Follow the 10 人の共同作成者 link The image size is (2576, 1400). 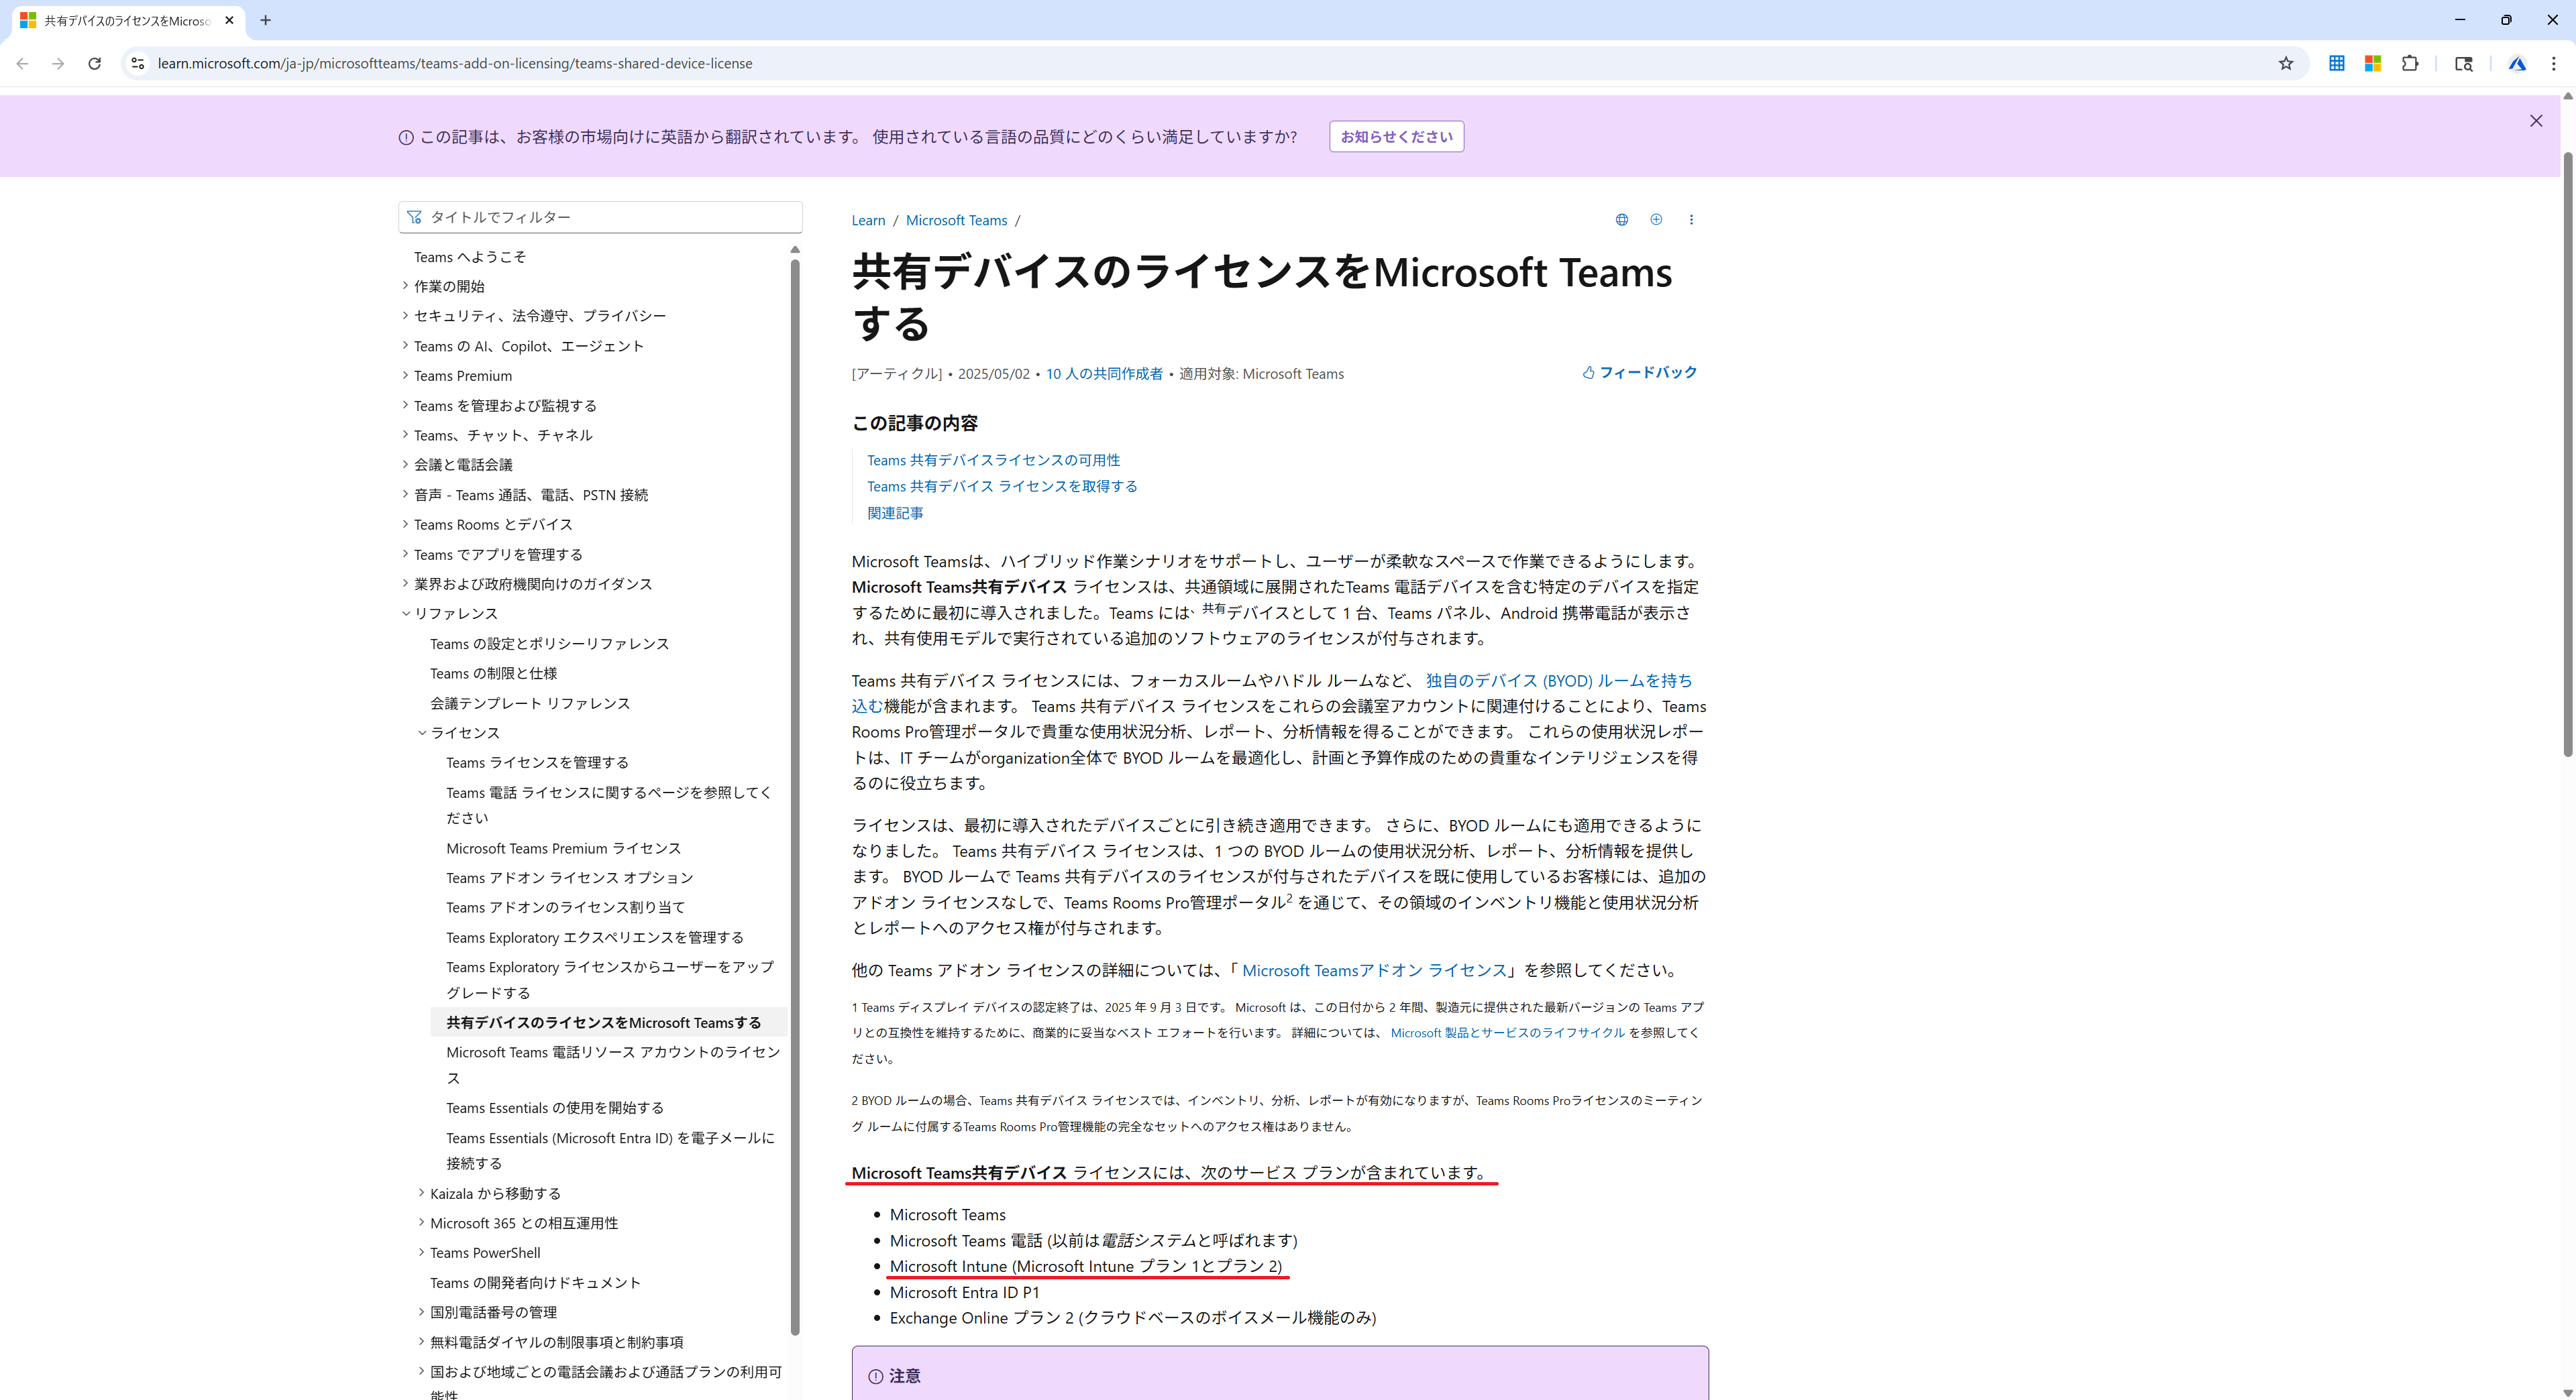click(x=1104, y=373)
